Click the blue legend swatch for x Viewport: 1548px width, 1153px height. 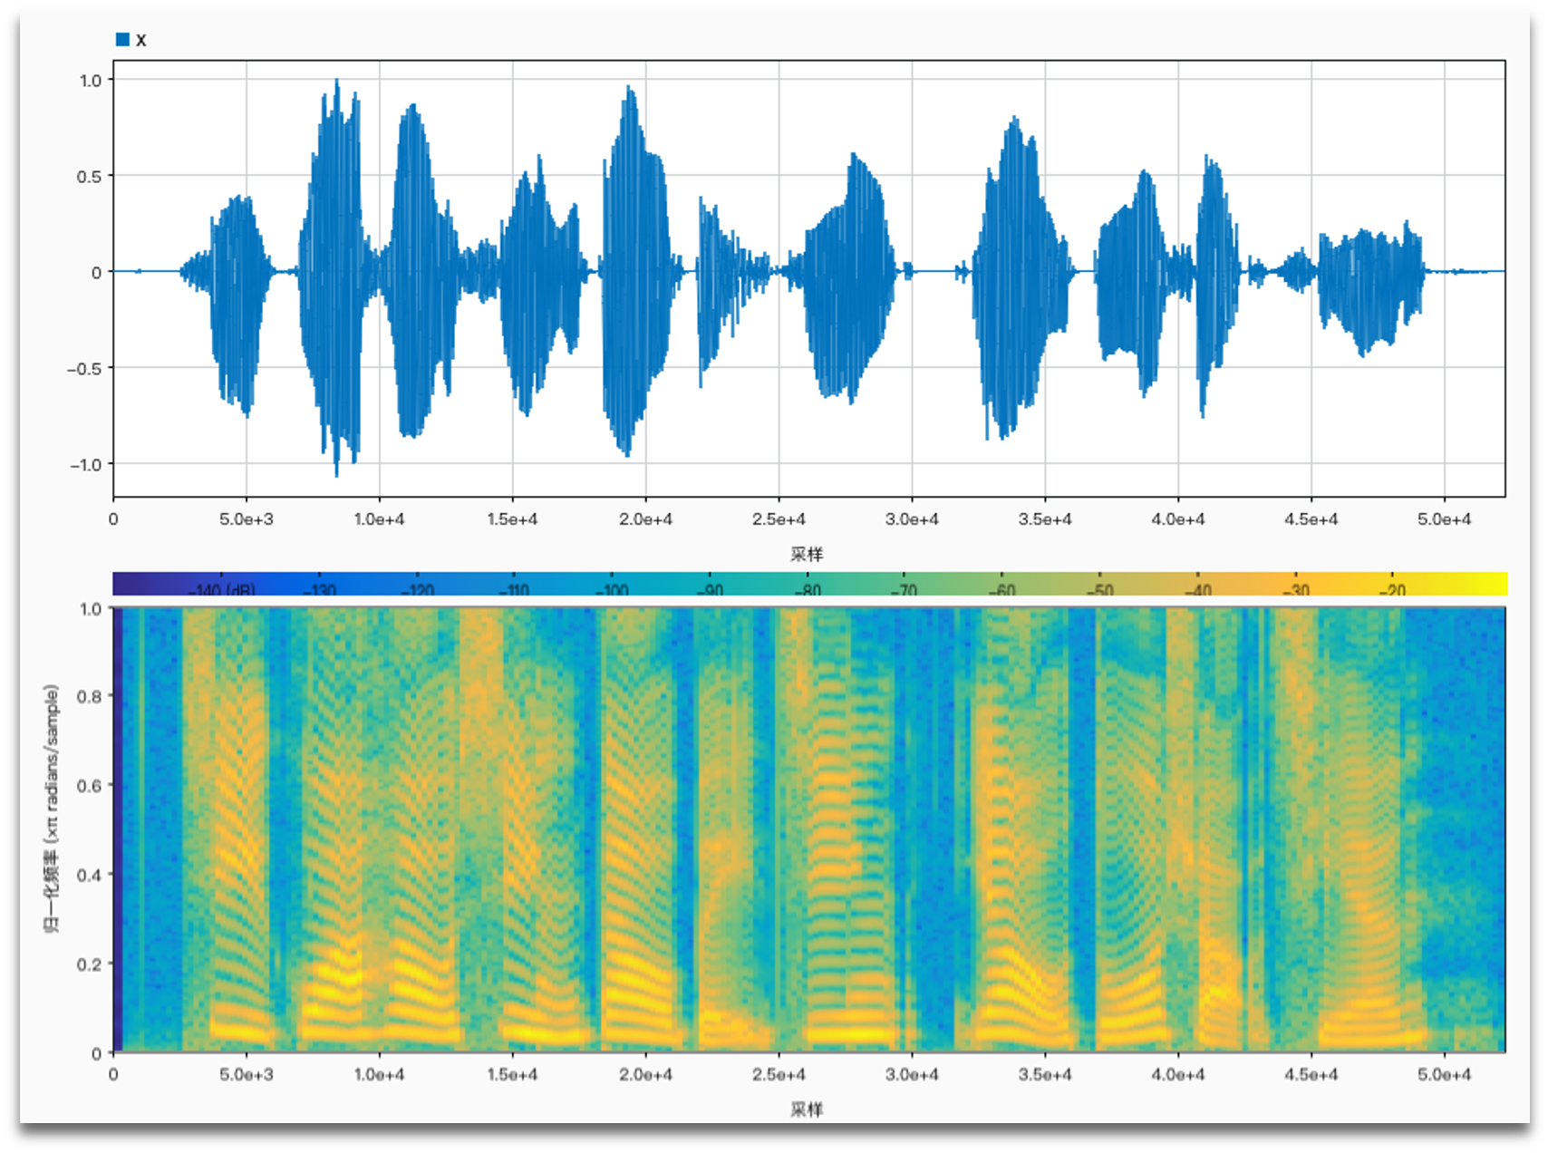[122, 39]
